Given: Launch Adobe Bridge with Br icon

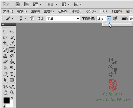Looking at the screenshot, I should click(18, 5).
